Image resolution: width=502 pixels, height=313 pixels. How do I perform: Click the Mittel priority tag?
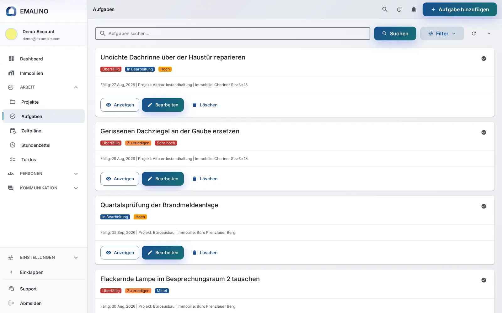click(x=162, y=291)
